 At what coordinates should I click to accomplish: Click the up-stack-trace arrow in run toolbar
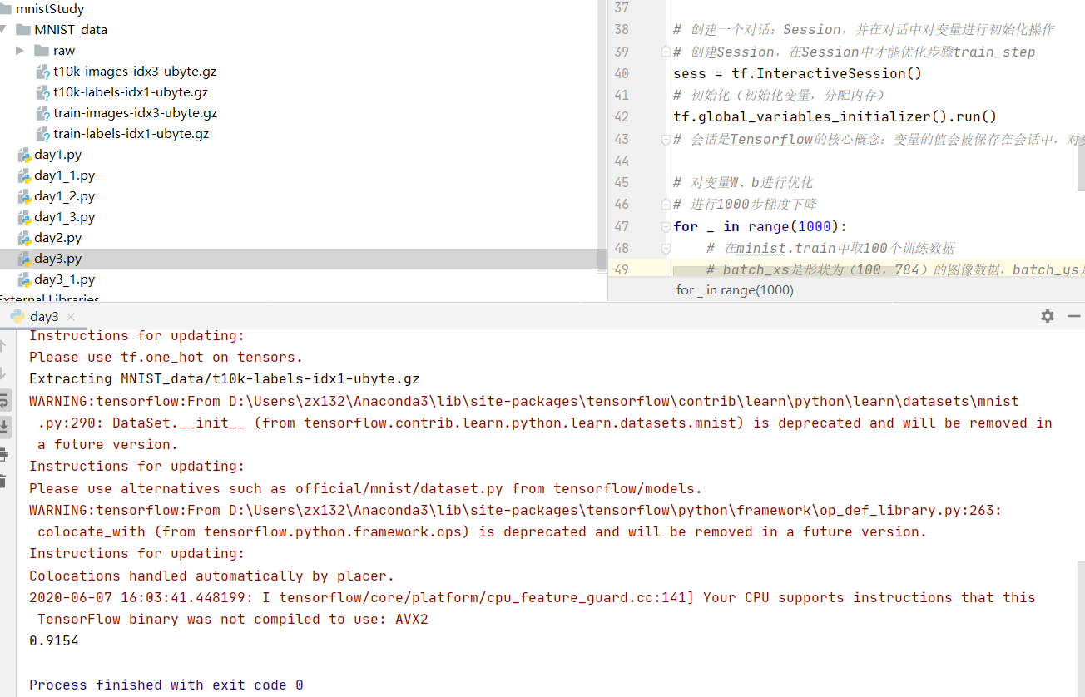point(3,345)
